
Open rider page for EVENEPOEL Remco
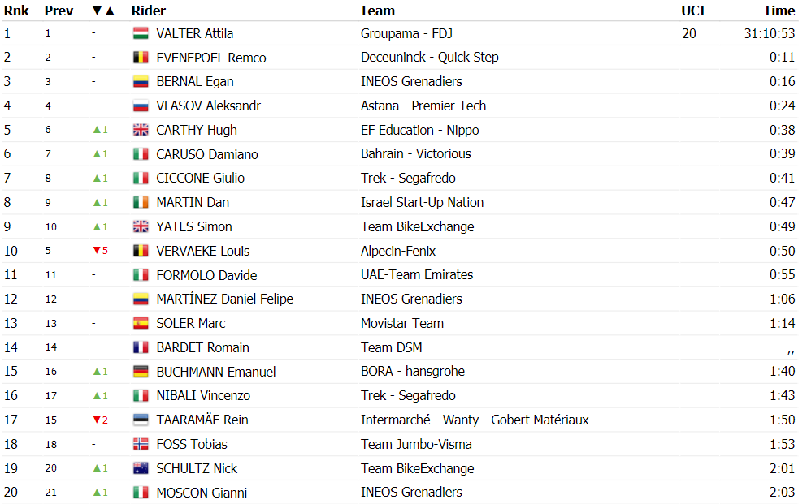[211, 58]
